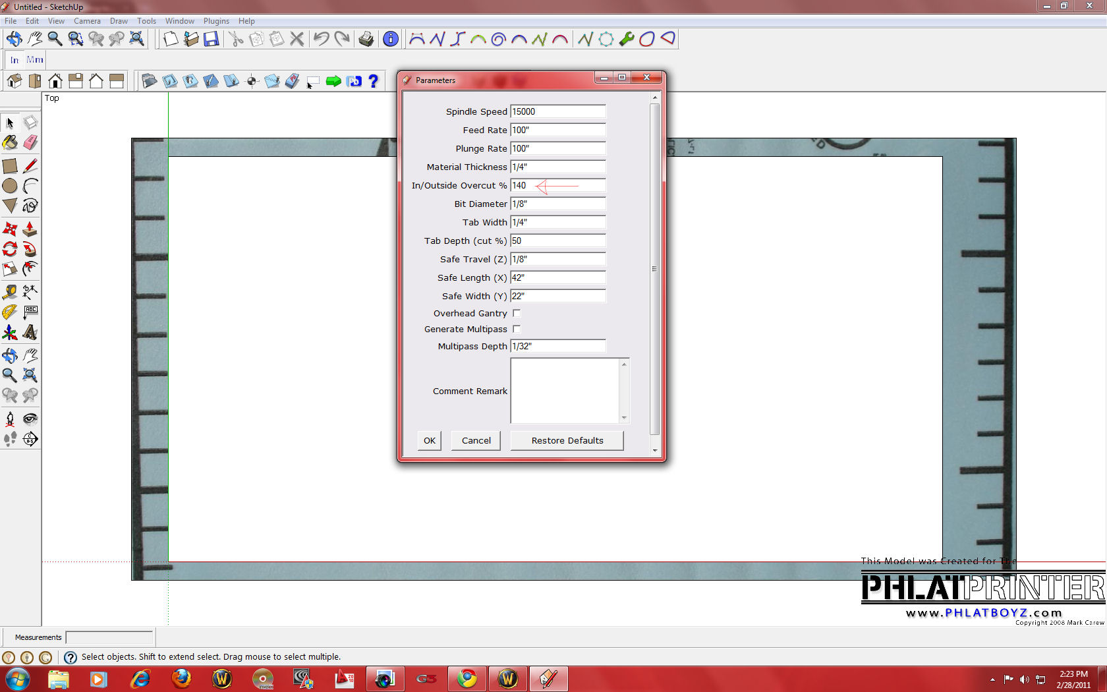Viewport: 1107px width, 692px height.
Task: Select the Eraser tool
Action: coord(30,143)
